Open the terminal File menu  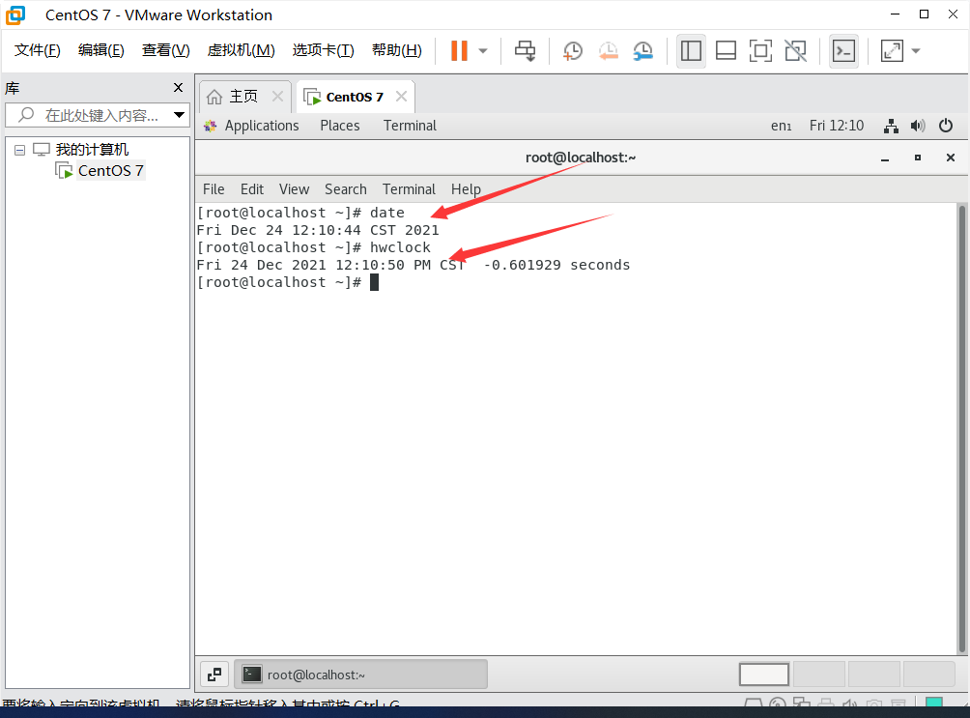[214, 189]
